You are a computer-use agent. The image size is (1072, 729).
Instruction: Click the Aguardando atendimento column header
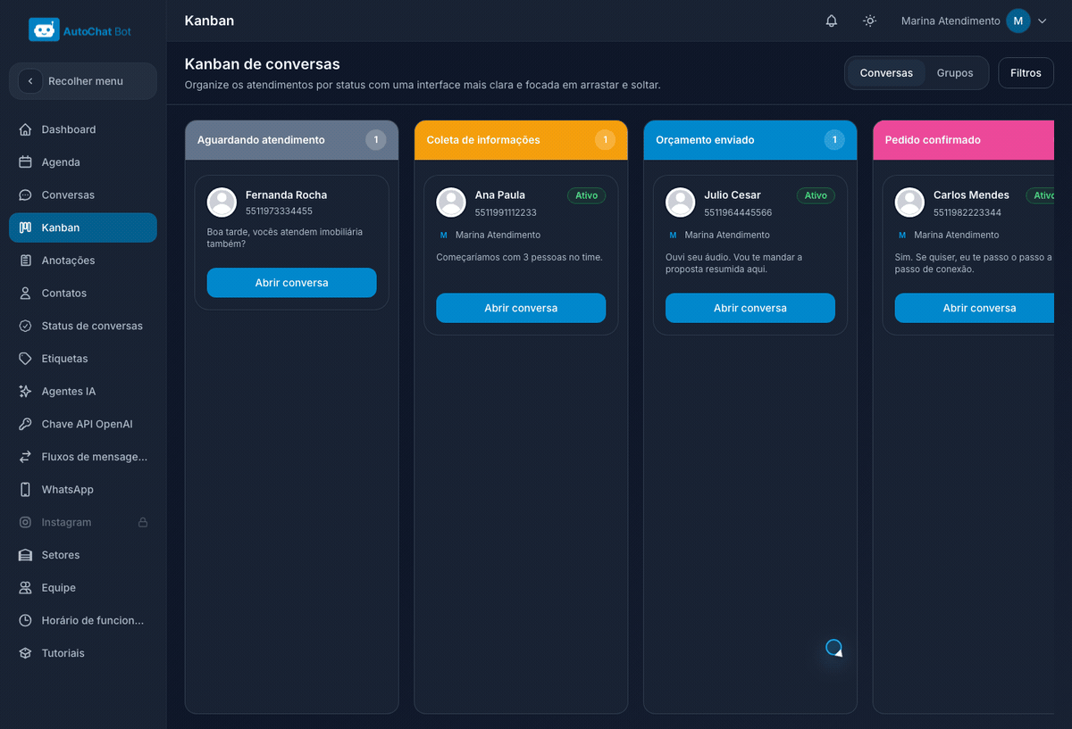[291, 140]
